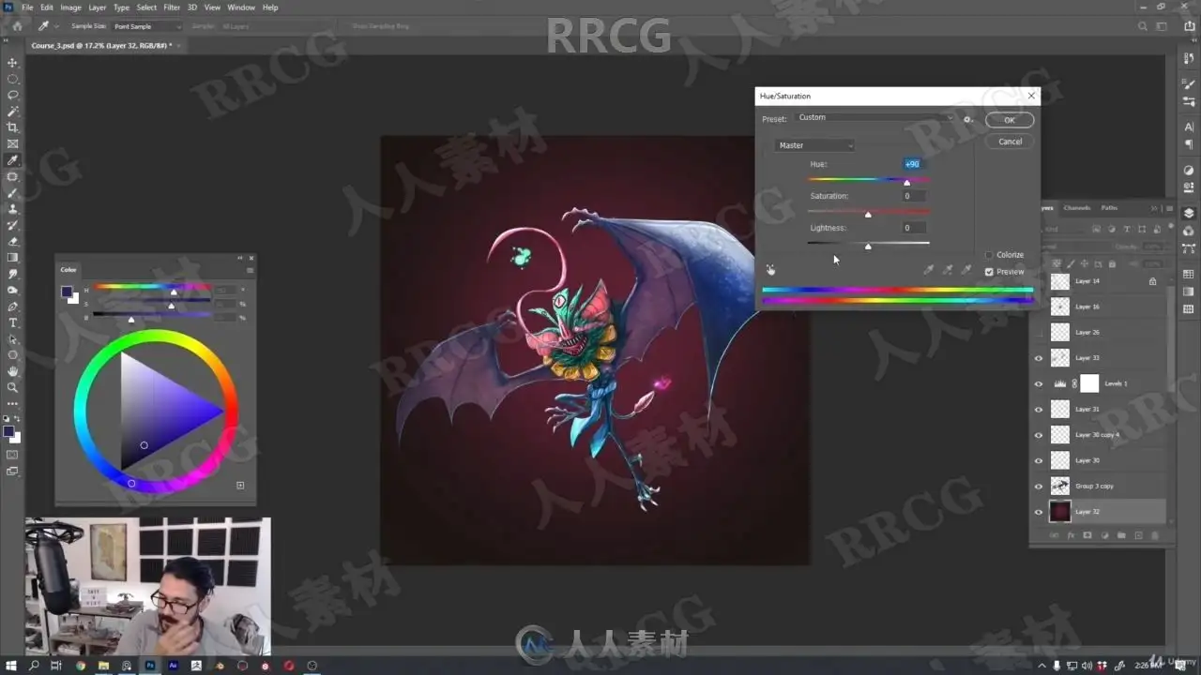This screenshot has width=1201, height=675.
Task: Open Chrome from the taskbar
Action: 81,666
